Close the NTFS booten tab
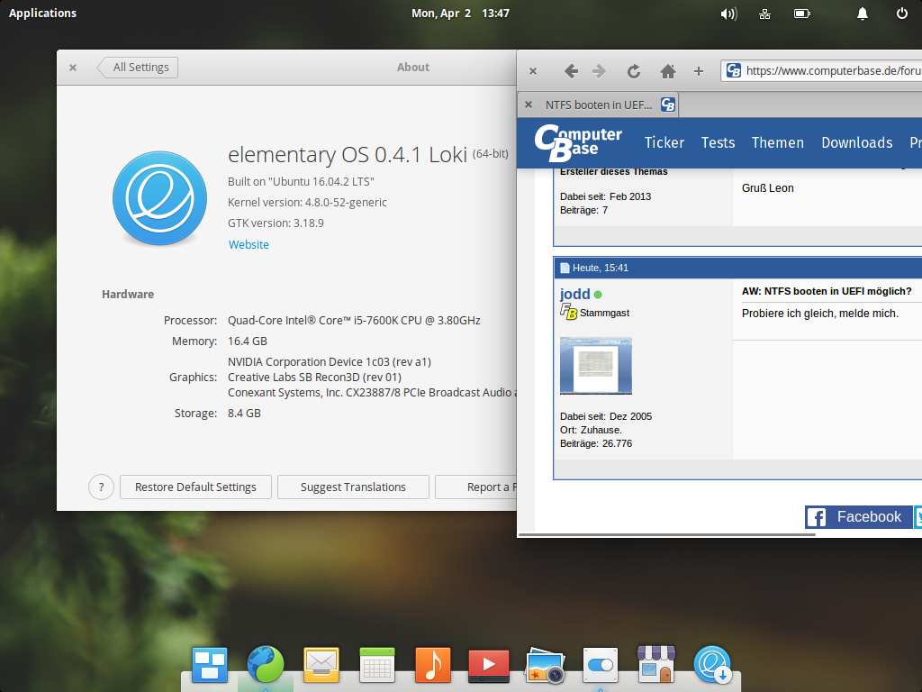This screenshot has height=692, width=922. click(x=528, y=105)
